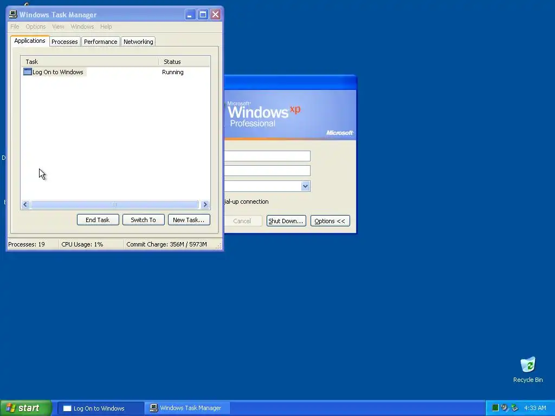Click the New Task... button
Image resolution: width=555 pixels, height=416 pixels.
pos(189,220)
